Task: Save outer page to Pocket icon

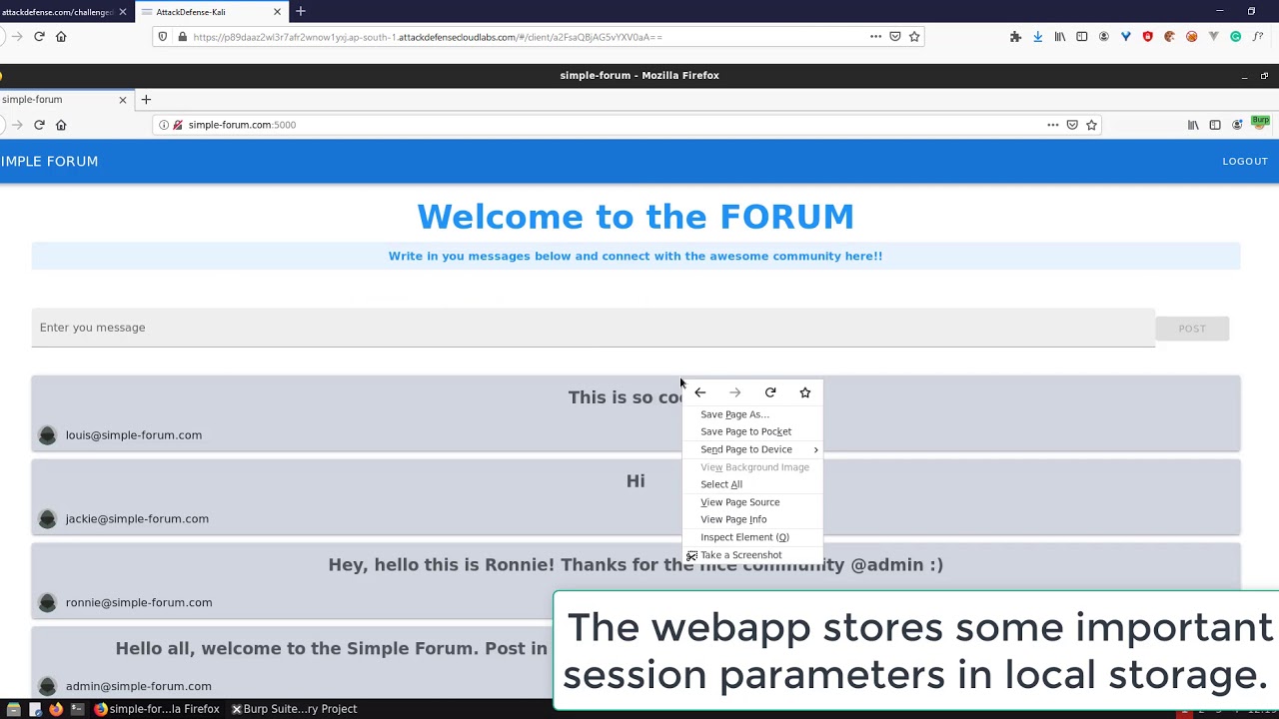Action: [895, 37]
